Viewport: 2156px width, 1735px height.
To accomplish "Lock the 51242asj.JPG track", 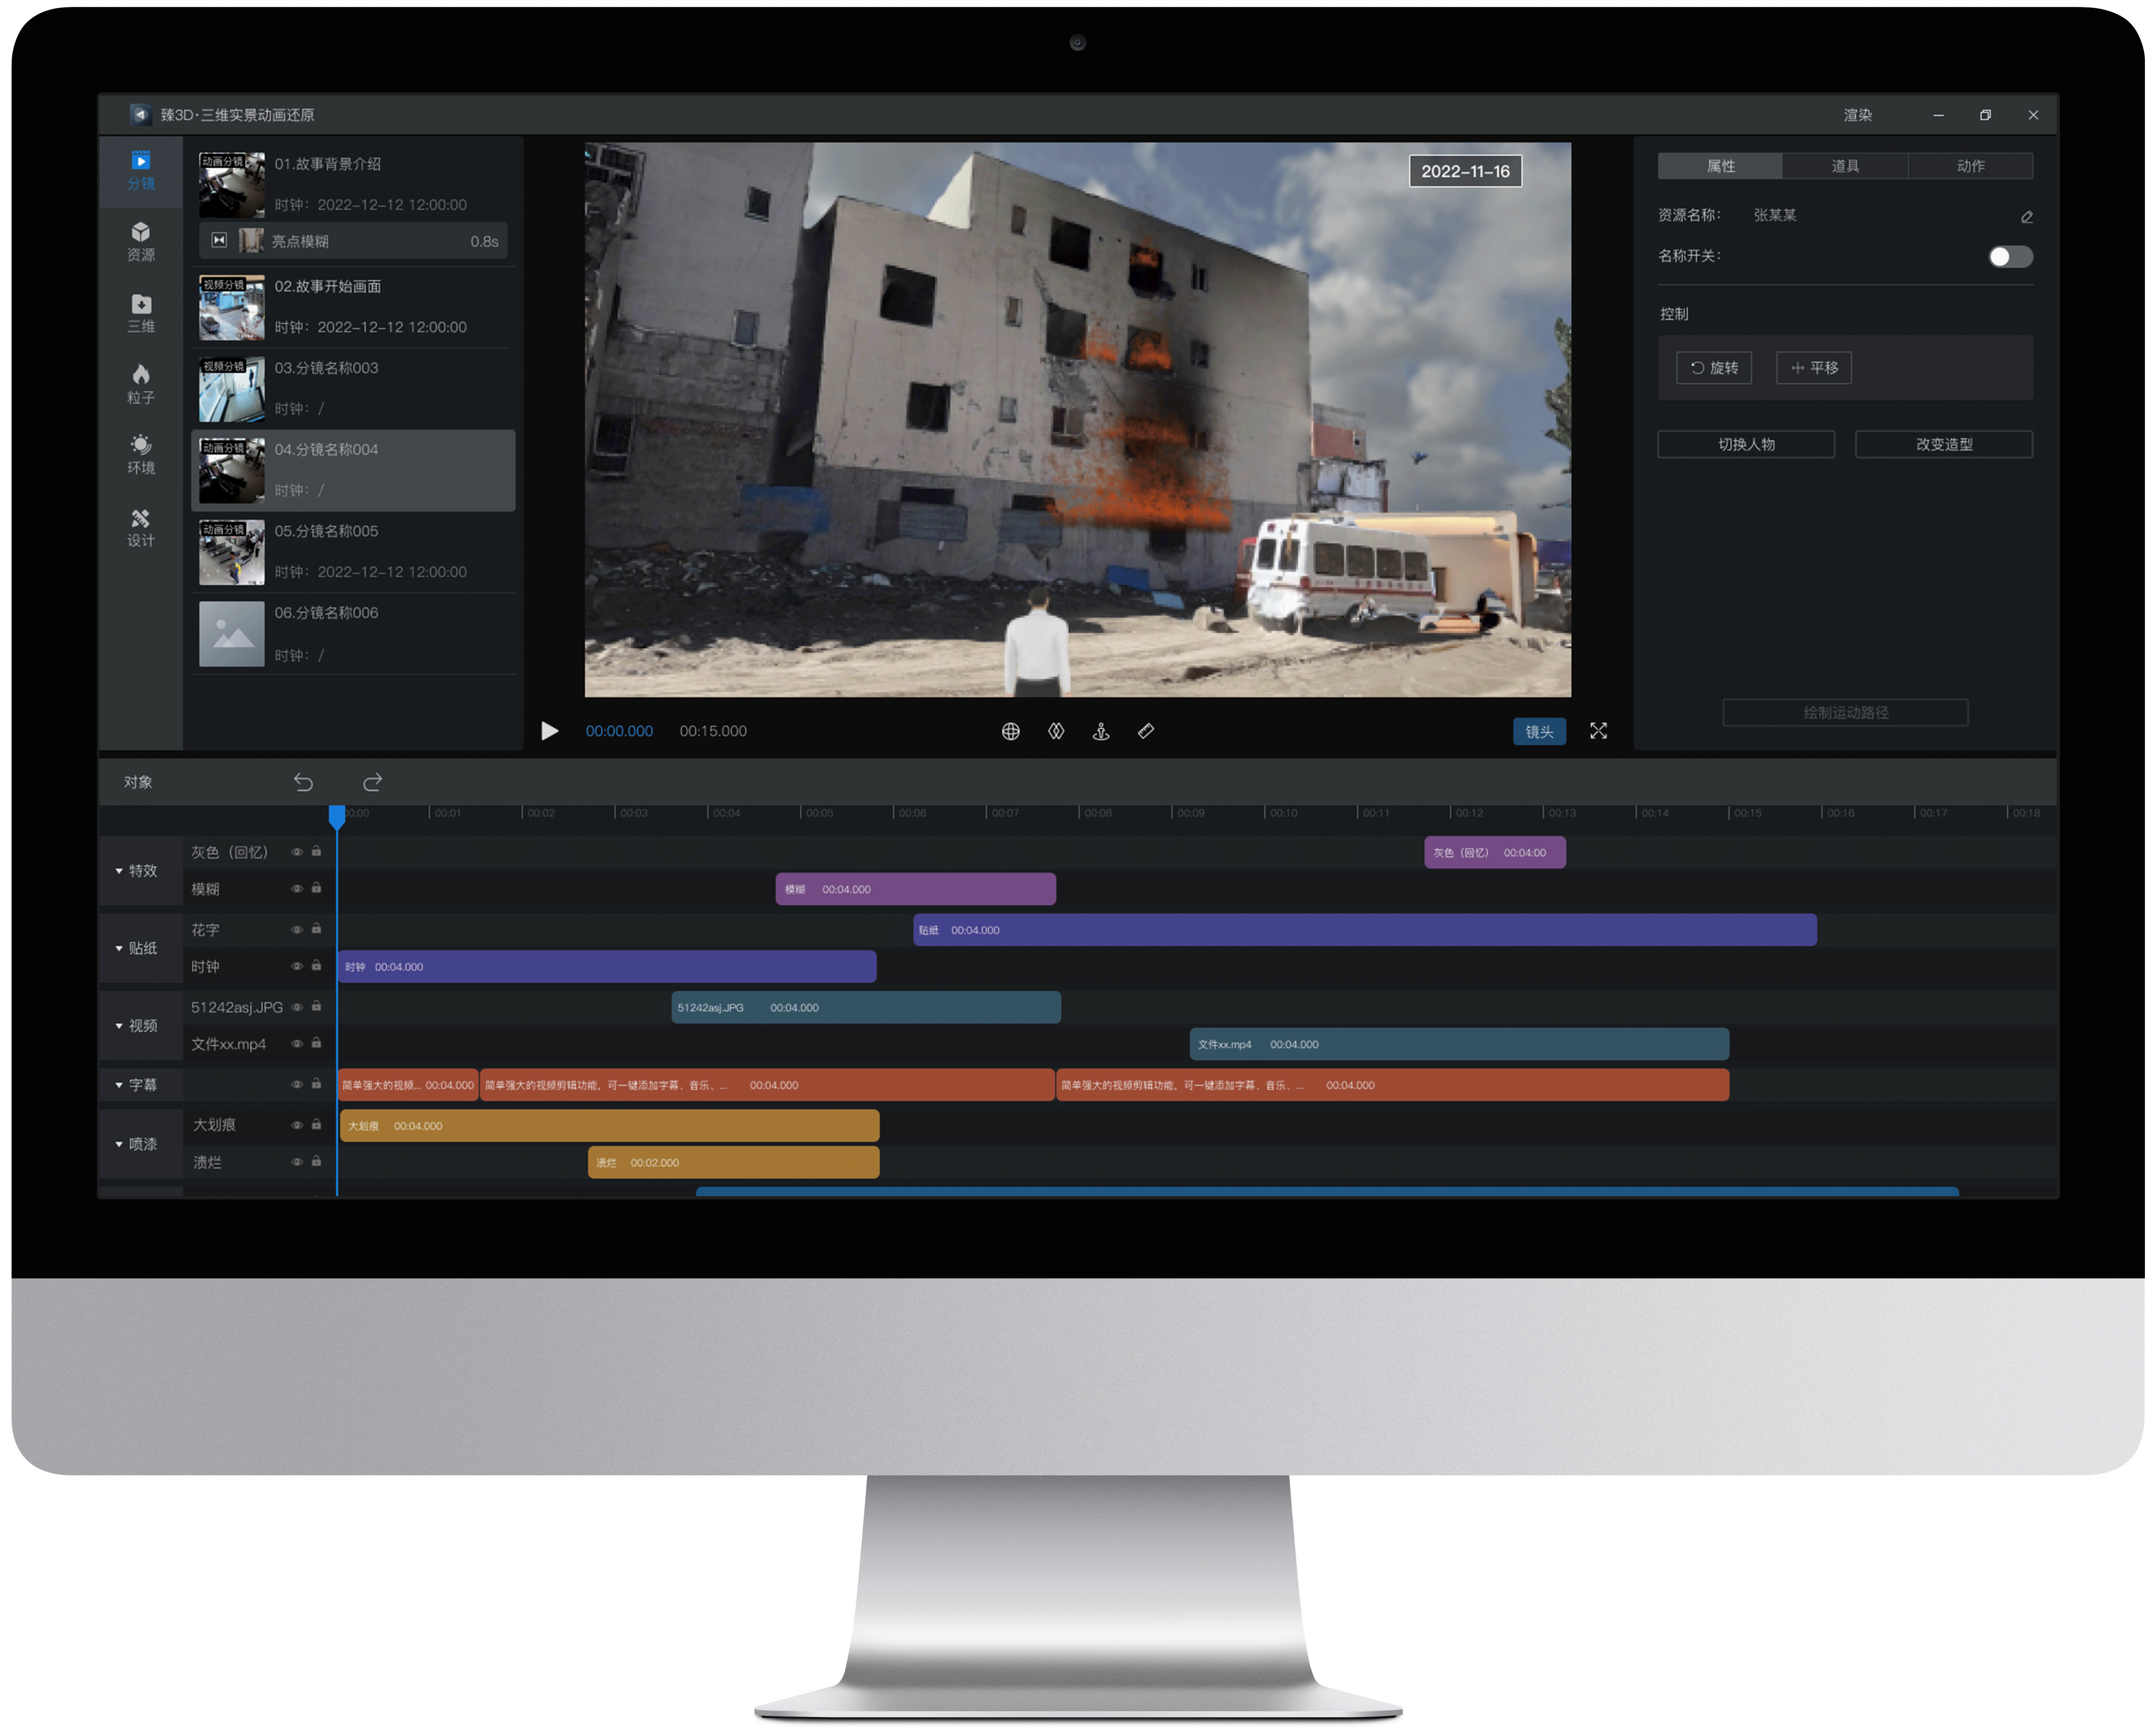I will 316,1007.
